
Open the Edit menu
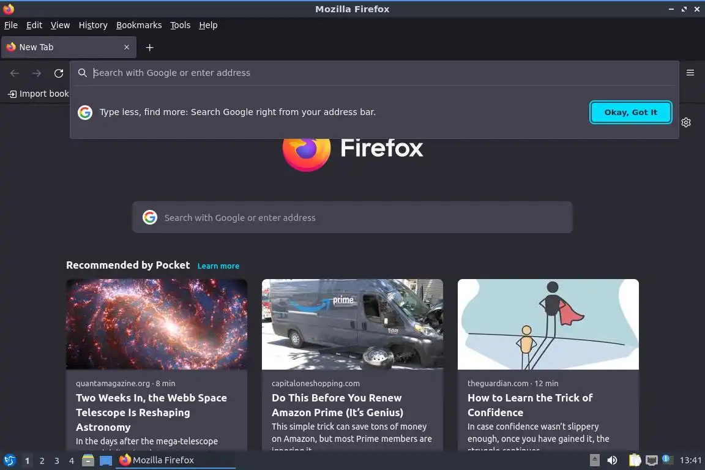coord(34,25)
